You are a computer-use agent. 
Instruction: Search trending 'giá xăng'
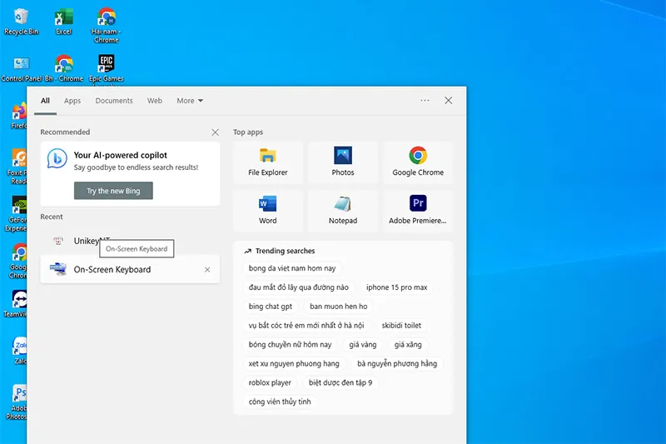click(x=408, y=345)
